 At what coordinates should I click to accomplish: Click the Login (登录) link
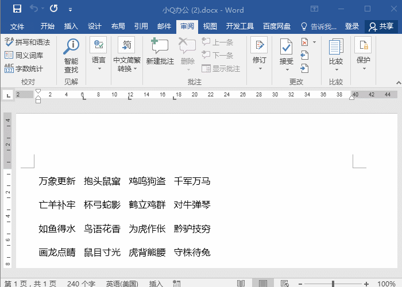tap(352, 26)
